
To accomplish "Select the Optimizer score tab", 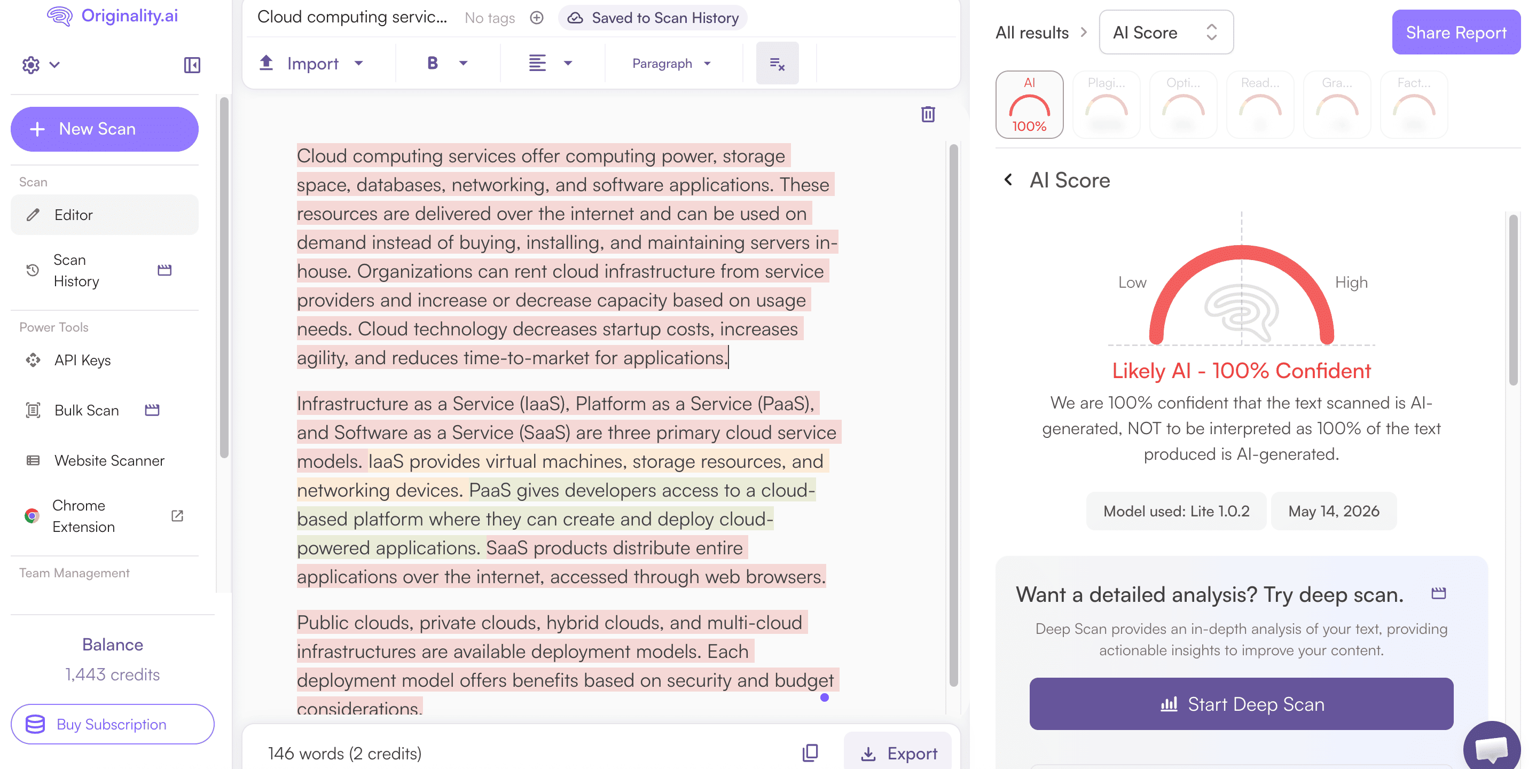I will (x=1183, y=104).
